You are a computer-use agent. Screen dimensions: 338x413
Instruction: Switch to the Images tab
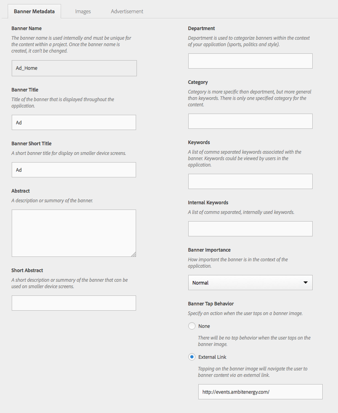click(x=83, y=11)
